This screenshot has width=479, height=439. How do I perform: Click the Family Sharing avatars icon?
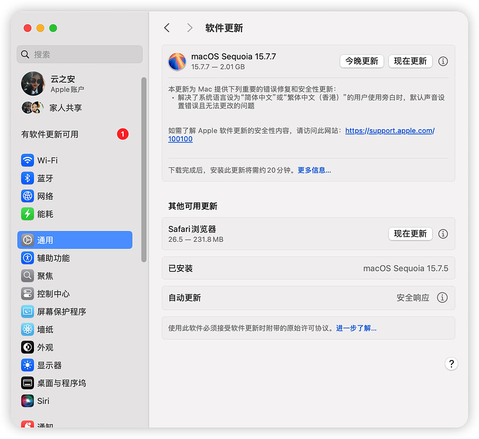click(32, 107)
